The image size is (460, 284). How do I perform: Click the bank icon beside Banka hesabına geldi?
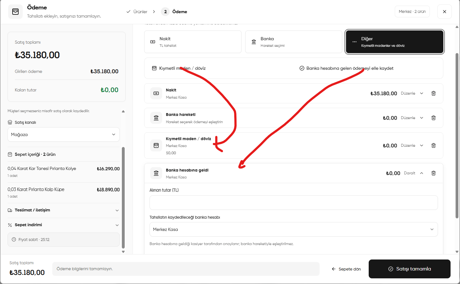tap(156, 173)
